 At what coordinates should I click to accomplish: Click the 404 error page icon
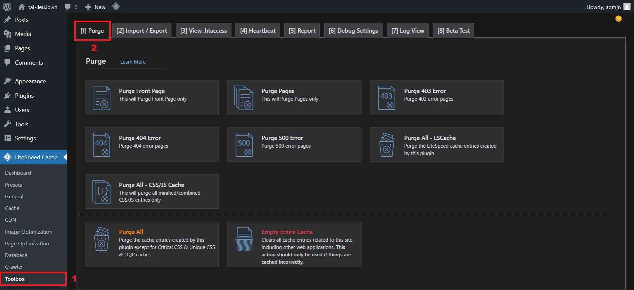pos(101,145)
